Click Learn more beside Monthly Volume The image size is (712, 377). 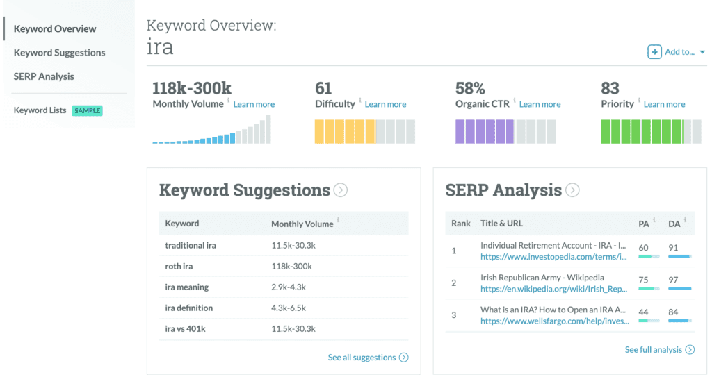point(254,104)
